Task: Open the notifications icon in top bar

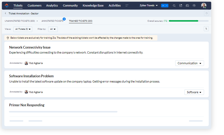Action: click(x=181, y=5)
